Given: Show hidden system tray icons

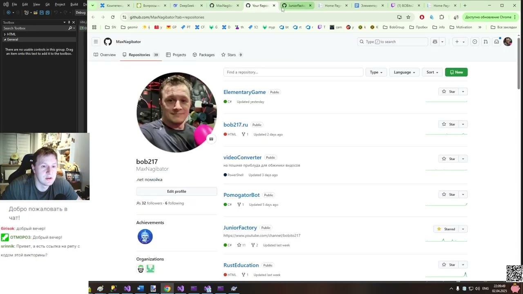Looking at the screenshot, I should click(451, 288).
